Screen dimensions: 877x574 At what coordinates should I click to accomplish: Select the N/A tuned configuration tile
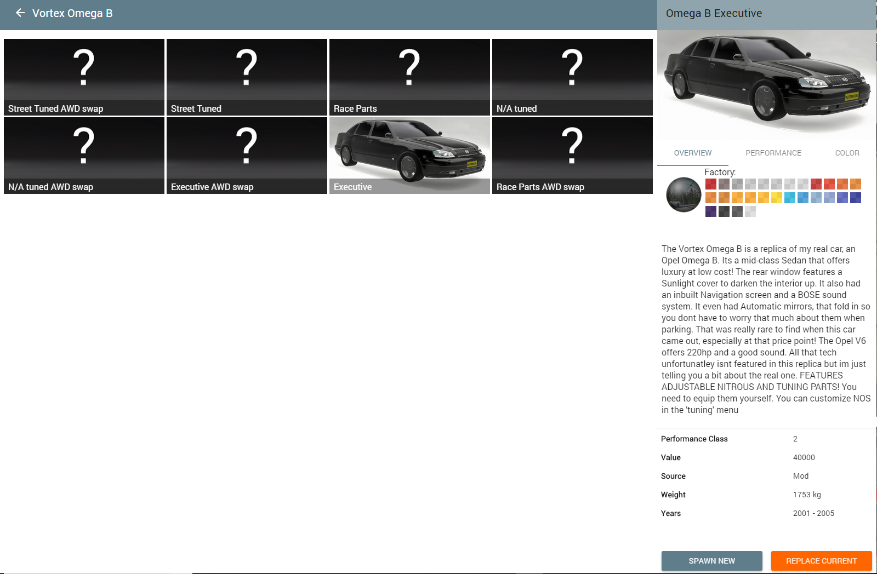572,77
